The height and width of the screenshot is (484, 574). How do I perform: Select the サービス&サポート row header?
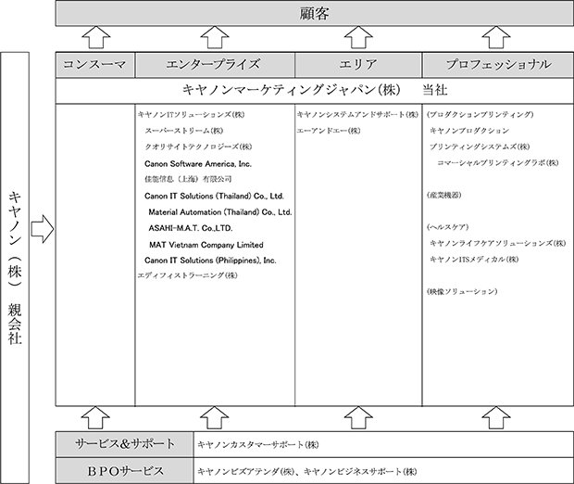(x=125, y=444)
